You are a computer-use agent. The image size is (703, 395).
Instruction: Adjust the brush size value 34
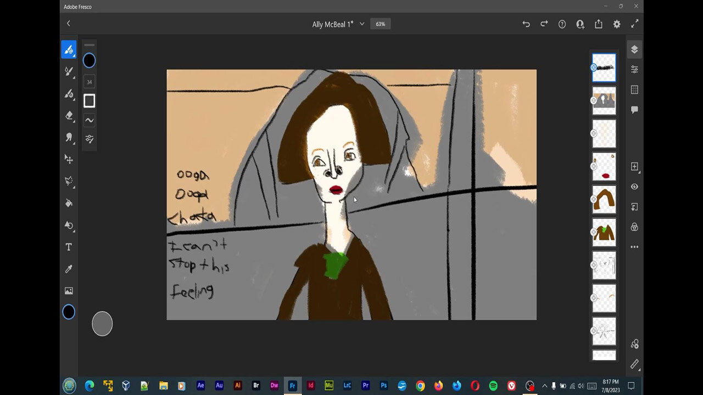coord(89,82)
